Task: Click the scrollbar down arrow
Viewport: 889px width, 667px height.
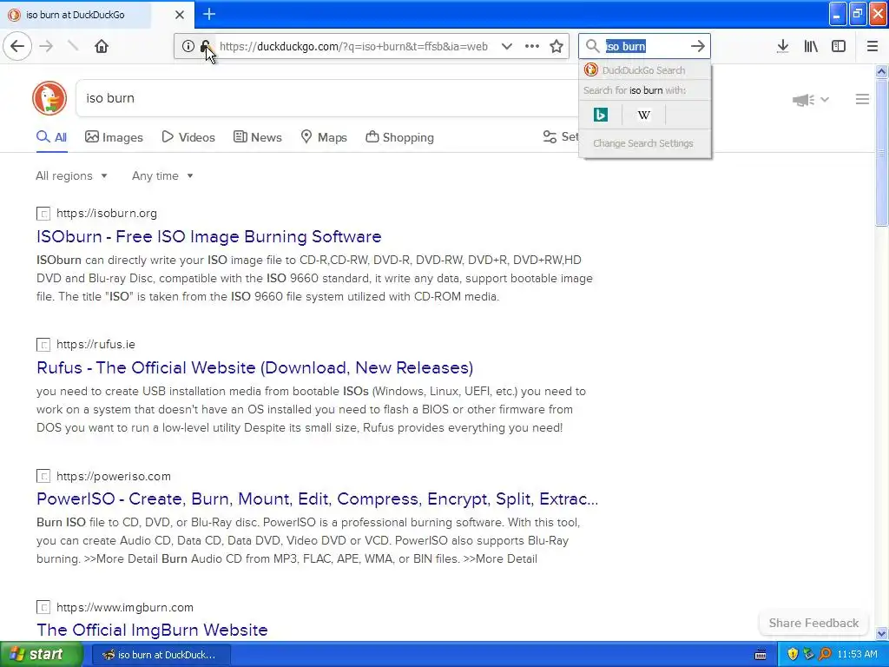Action: [x=882, y=633]
